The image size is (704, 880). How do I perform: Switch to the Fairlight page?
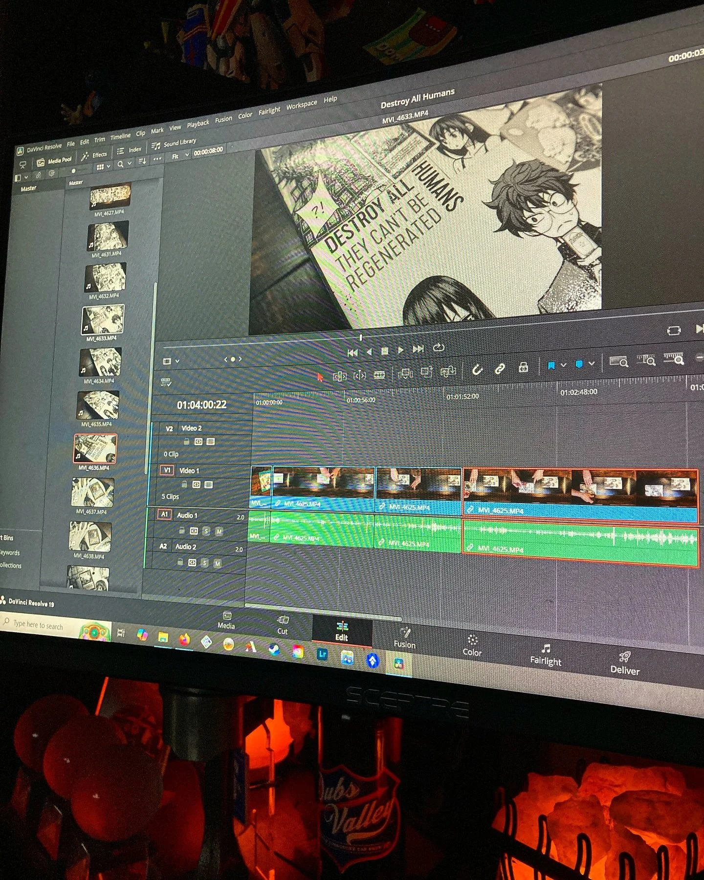(x=546, y=655)
